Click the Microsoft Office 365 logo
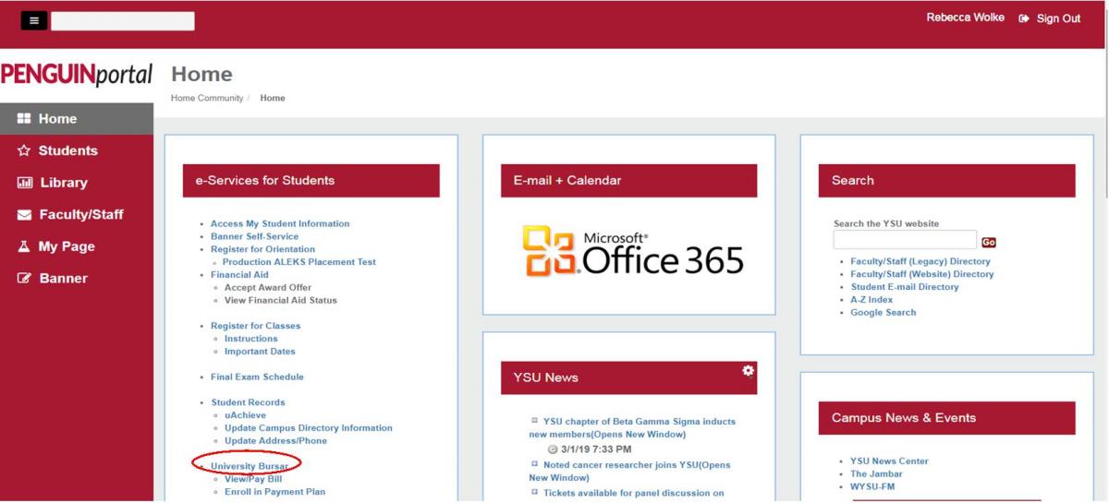This screenshot has height=503, width=1109. (x=632, y=251)
